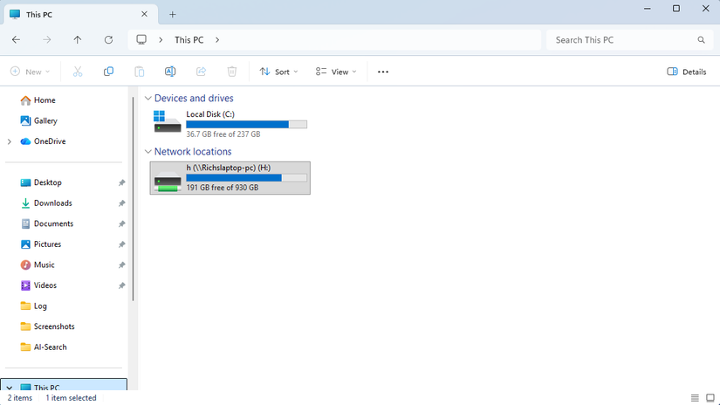720x405 pixels.
Task: Unpin Downloads using its pin icon
Action: click(121, 203)
